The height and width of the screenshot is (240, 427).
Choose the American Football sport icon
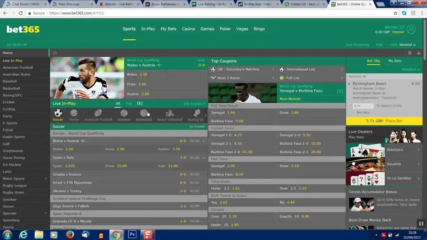[x=98, y=113]
